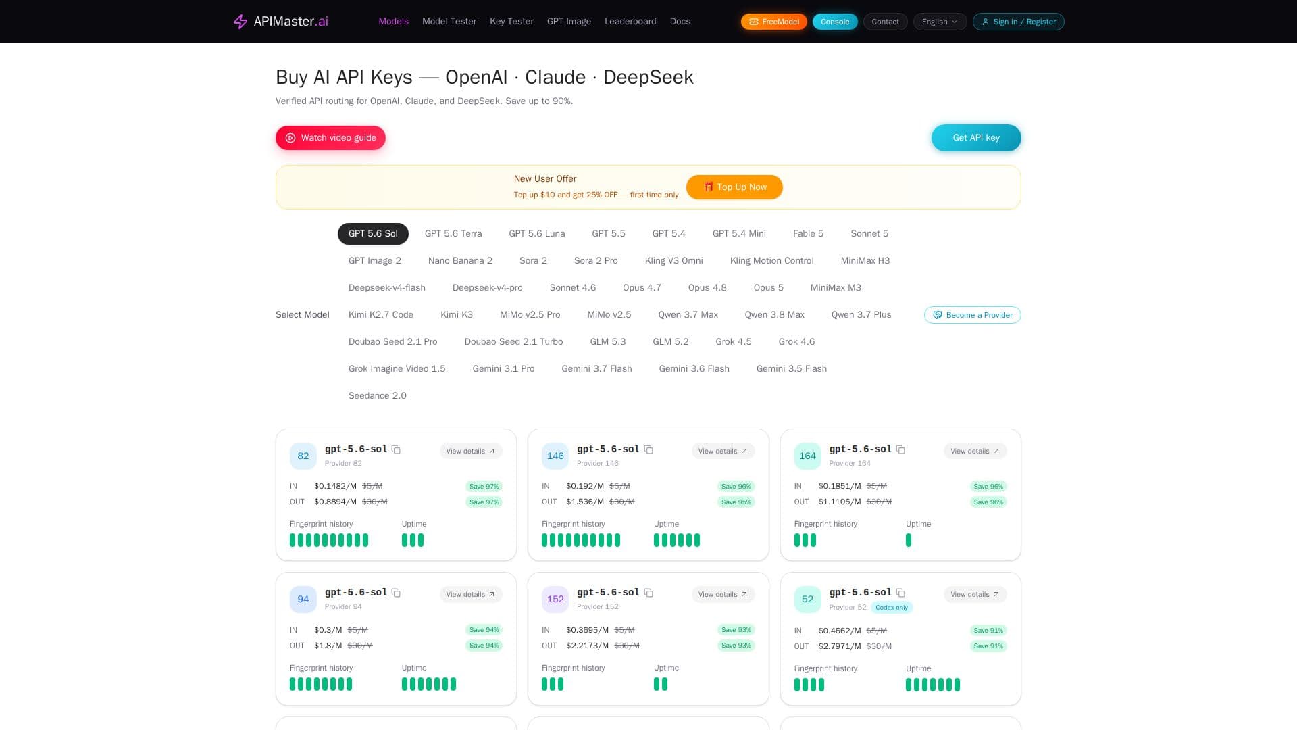Viewport: 1297px width, 730px height.
Task: Select the Gemini 3.1 Pro model chip
Action: 503,369
